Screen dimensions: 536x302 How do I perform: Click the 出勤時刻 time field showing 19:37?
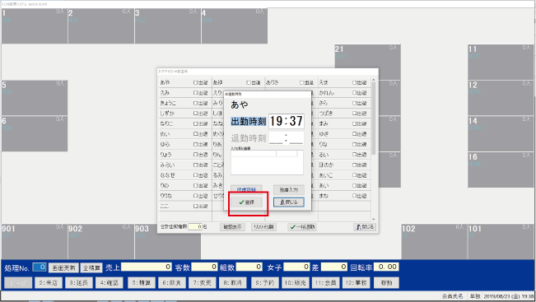[287, 121]
